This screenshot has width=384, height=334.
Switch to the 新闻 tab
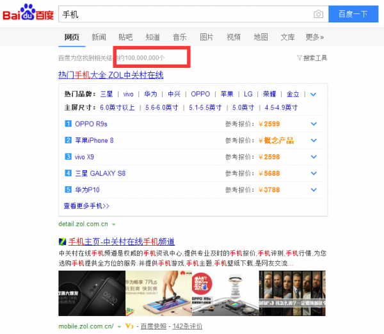(x=99, y=37)
